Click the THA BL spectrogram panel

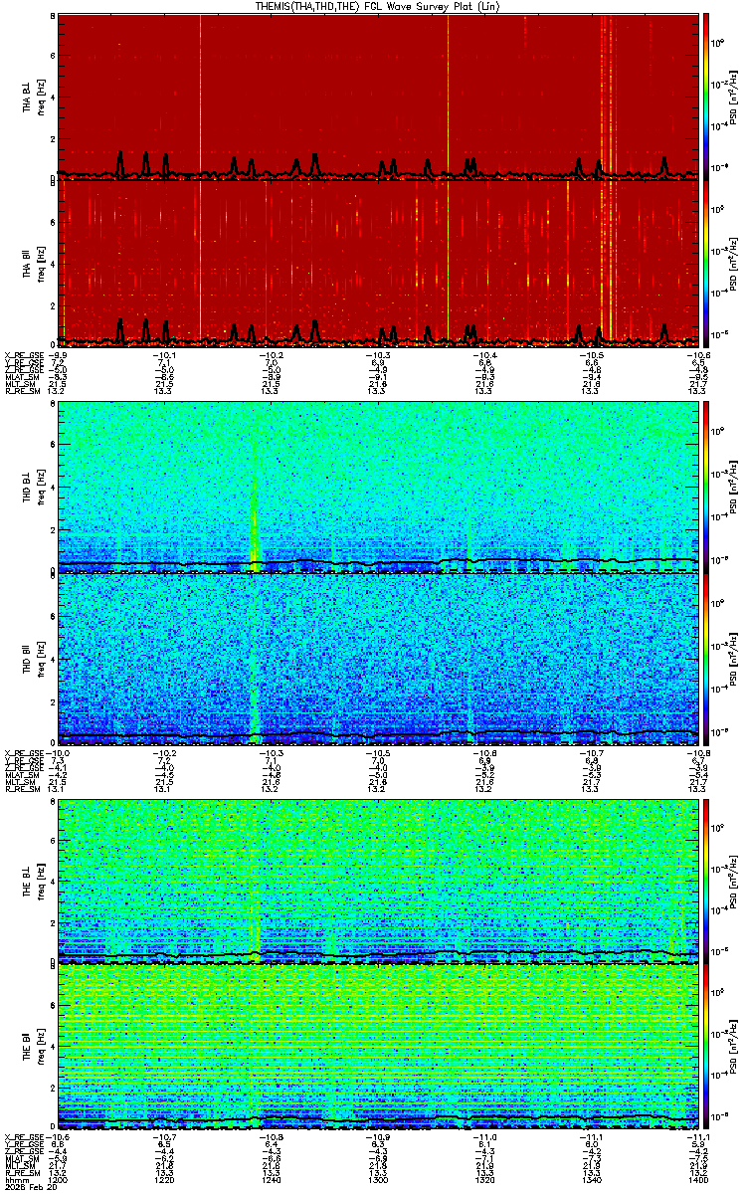coord(379,97)
